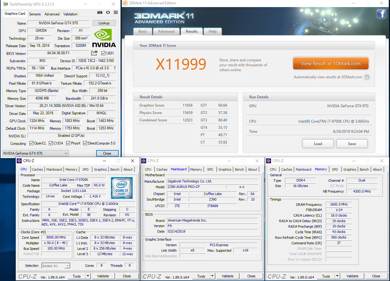
Task: Click the GPU Name field in GPU-Z
Action: click(x=59, y=23)
